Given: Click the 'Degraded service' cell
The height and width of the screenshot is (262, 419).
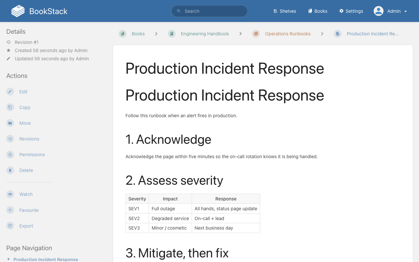Looking at the screenshot, I should pyautogui.click(x=170, y=218).
